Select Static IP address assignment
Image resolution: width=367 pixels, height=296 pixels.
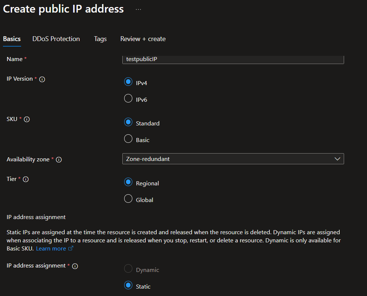128,285
